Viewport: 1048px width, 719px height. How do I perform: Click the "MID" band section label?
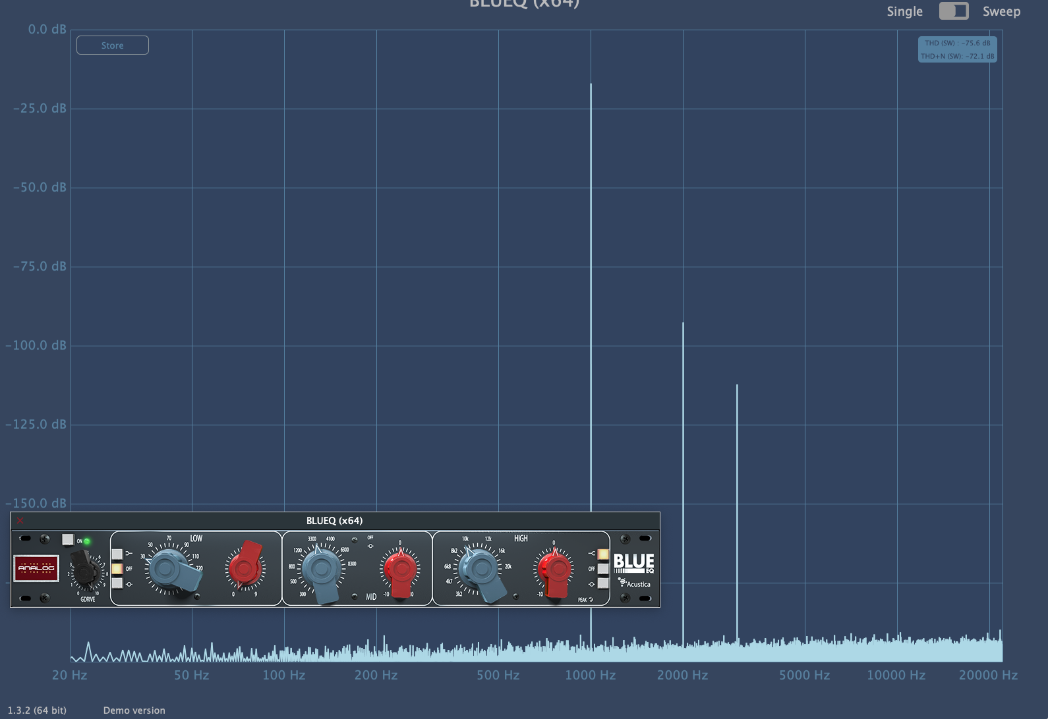click(x=371, y=597)
